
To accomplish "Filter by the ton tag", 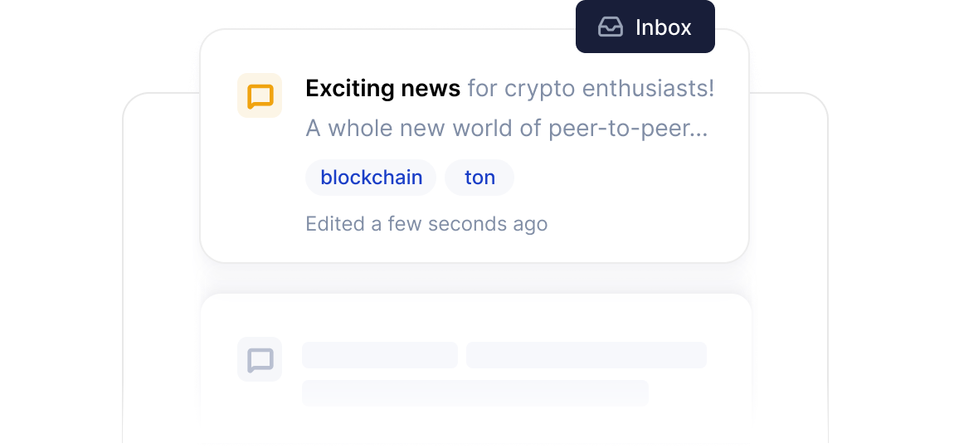I will [x=479, y=178].
